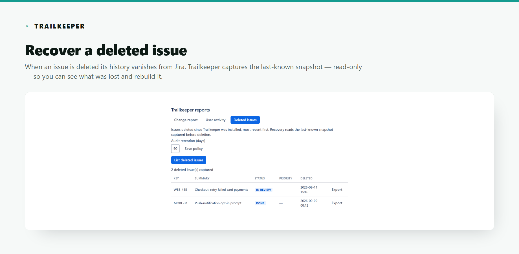Click the DELETED column header
This screenshot has height=254, width=519.
click(306, 178)
